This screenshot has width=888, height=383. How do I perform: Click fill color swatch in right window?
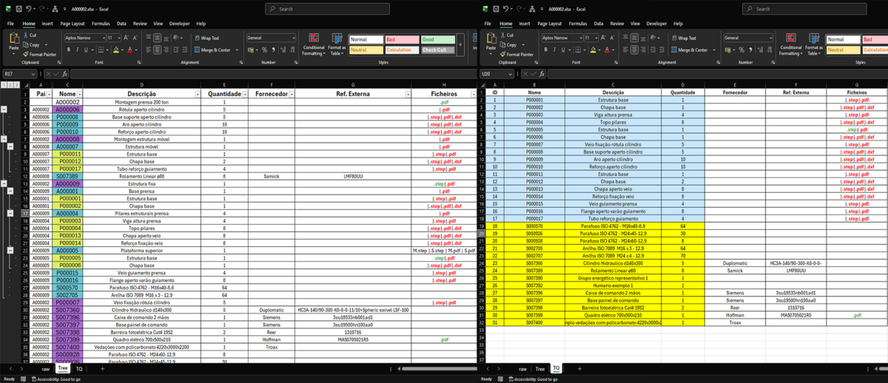point(592,50)
